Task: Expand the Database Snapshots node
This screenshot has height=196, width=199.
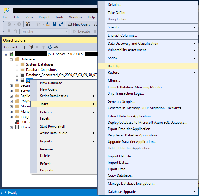Action: (17, 70)
